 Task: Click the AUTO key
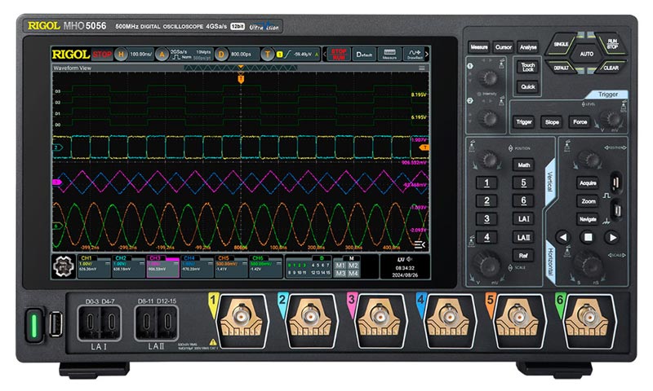pyautogui.click(x=586, y=54)
